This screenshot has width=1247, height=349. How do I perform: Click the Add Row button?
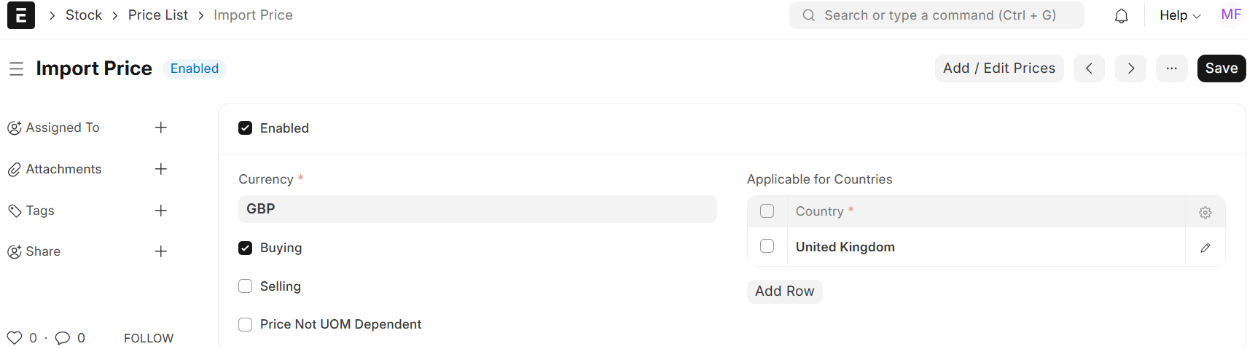pos(784,291)
